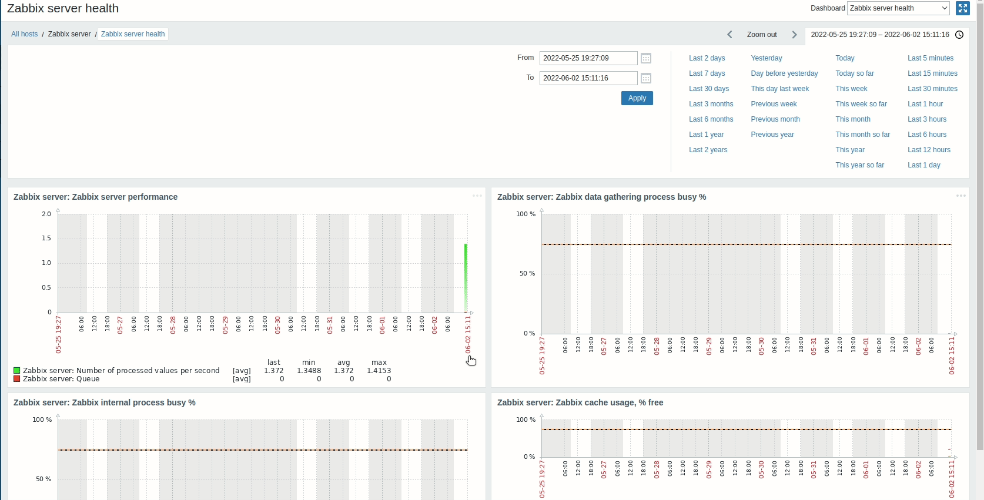Select This week range

pos(852,89)
